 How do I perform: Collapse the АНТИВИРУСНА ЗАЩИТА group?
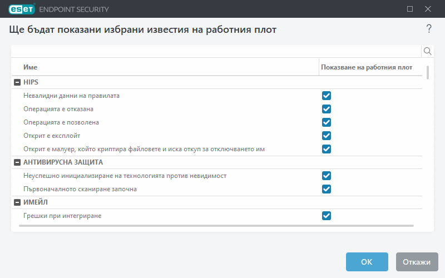(x=17, y=162)
